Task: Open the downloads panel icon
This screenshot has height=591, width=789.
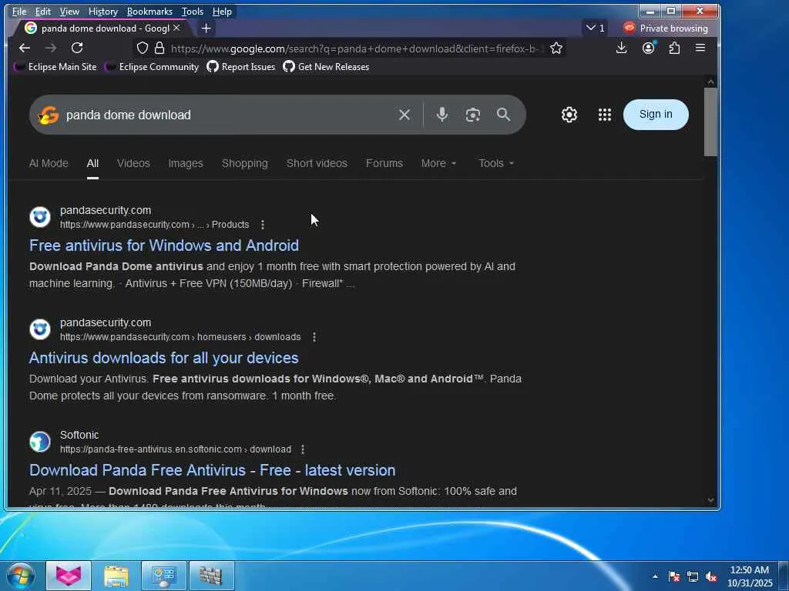Action: click(622, 48)
